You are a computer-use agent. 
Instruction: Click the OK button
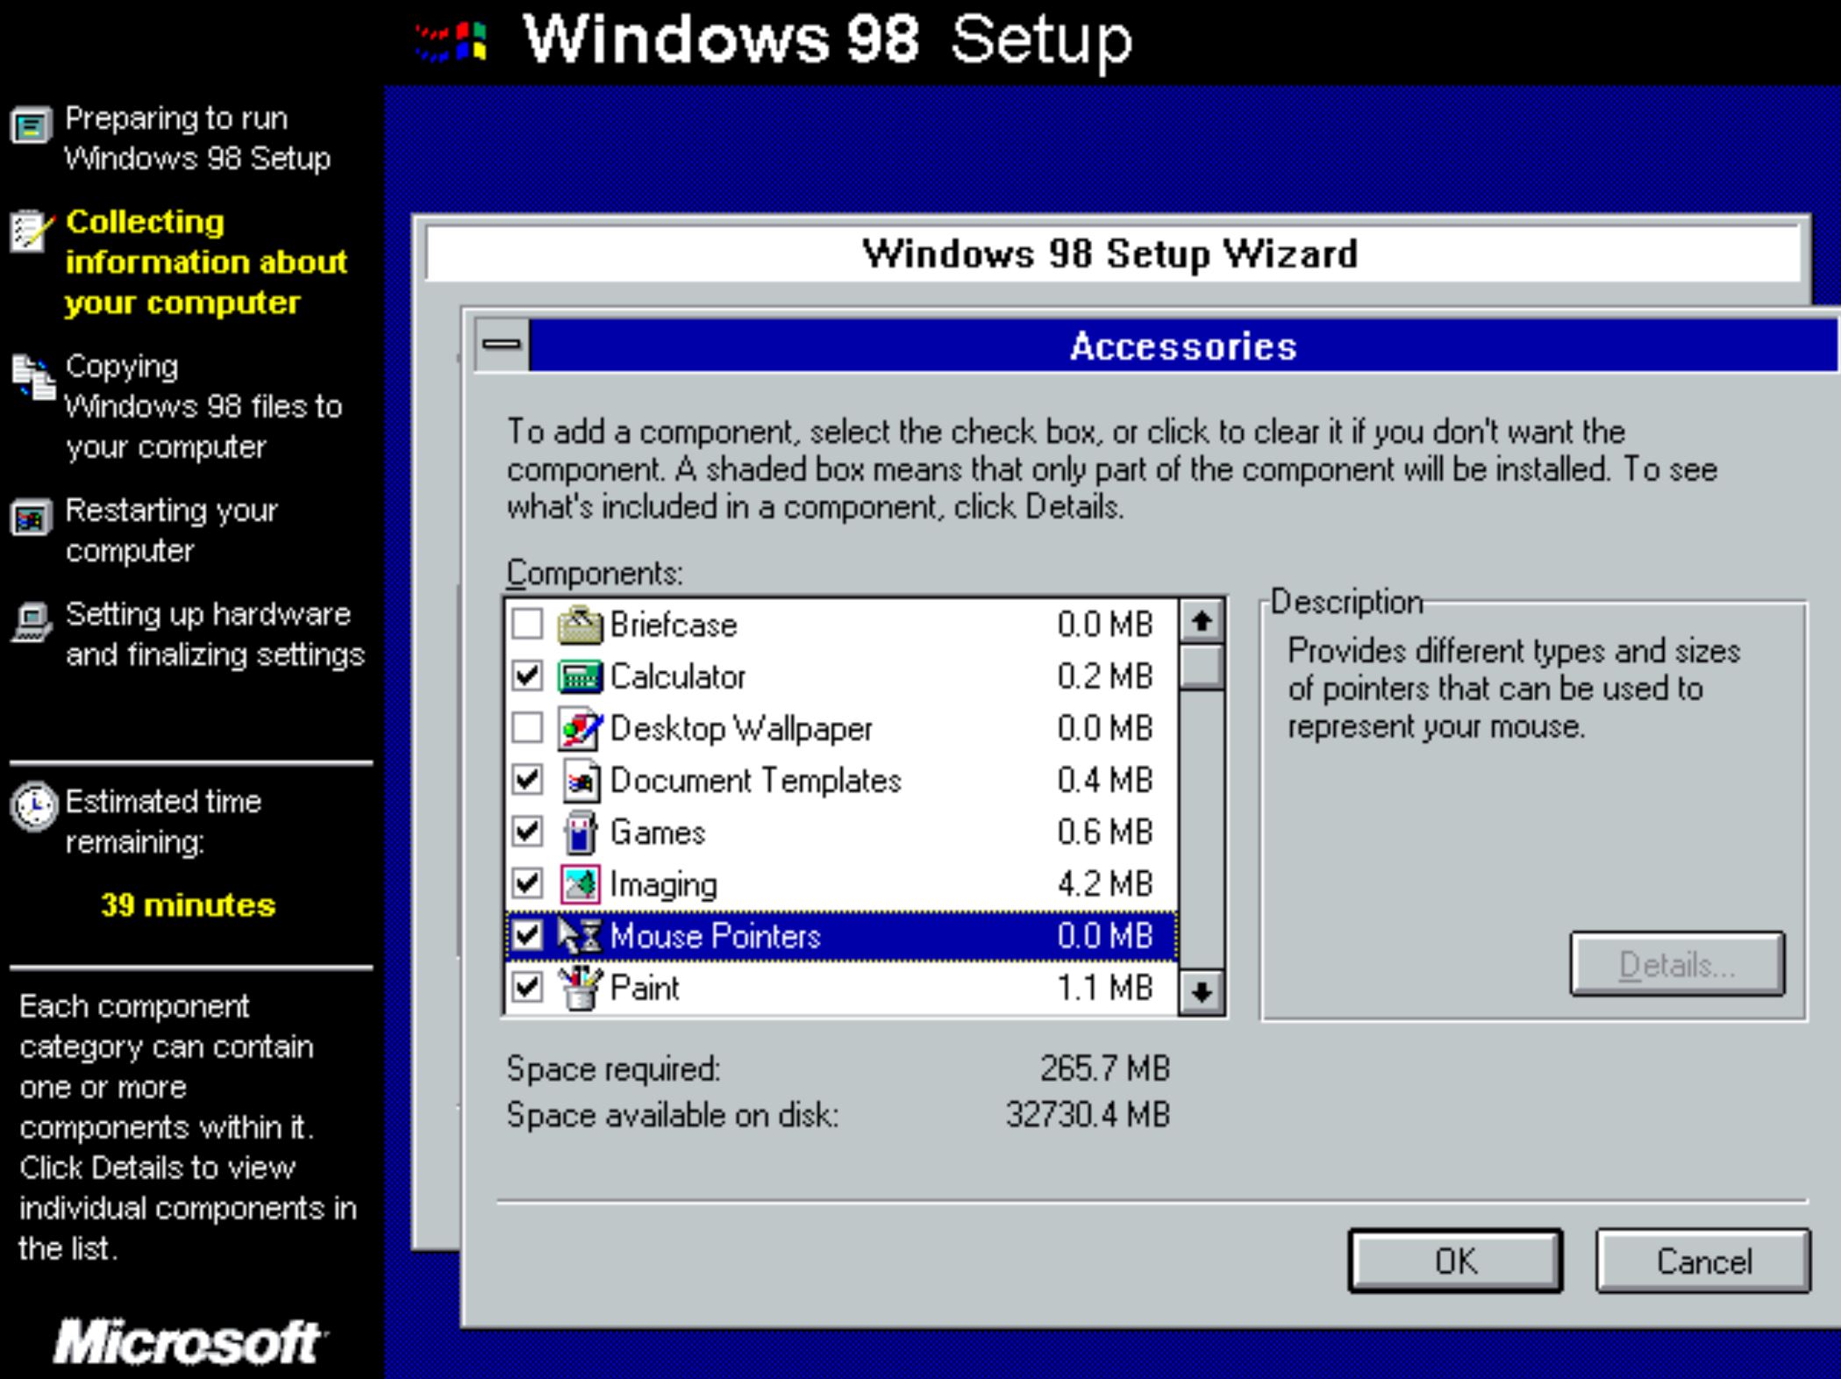pos(1455,1261)
